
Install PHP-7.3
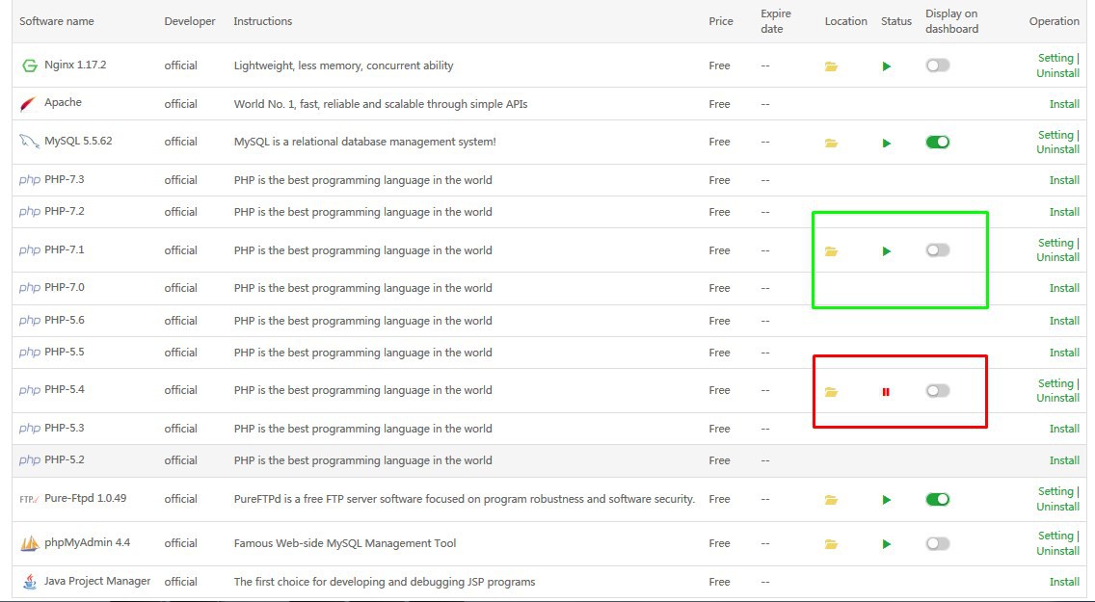pyautogui.click(x=1064, y=180)
